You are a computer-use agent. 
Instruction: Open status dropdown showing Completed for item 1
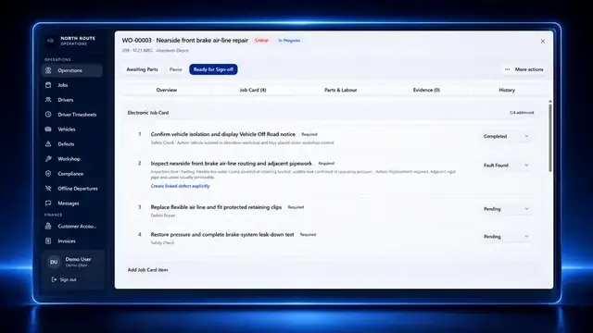tap(506, 136)
